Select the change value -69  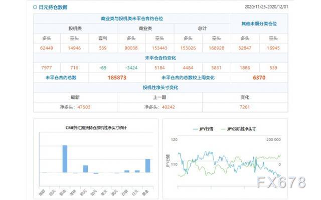pos(103,67)
